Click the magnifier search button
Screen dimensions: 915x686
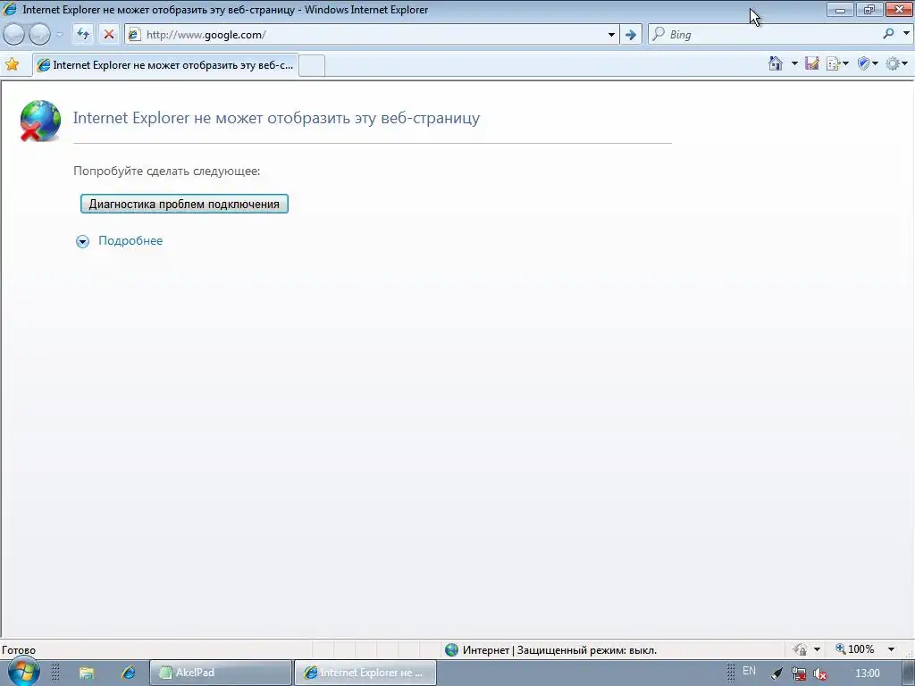(889, 34)
